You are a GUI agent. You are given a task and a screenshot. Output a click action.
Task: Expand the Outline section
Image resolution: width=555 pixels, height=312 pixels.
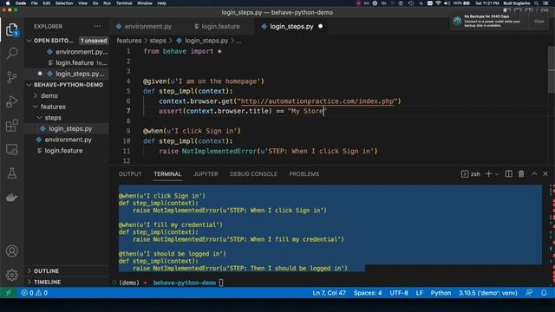[46, 271]
